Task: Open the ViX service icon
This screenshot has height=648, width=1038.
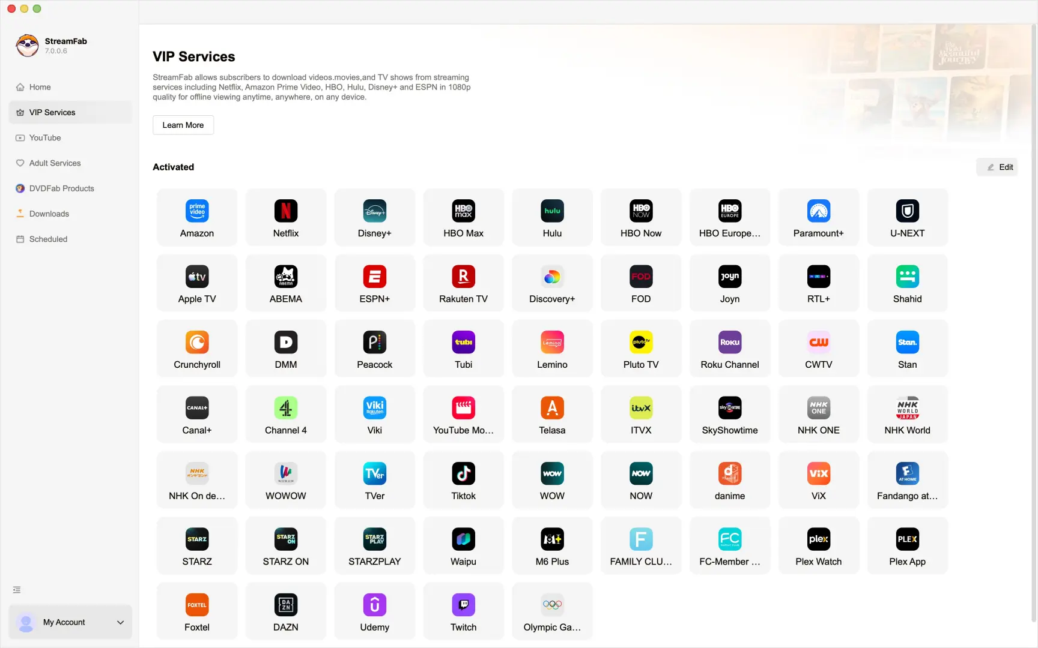Action: pyautogui.click(x=819, y=473)
